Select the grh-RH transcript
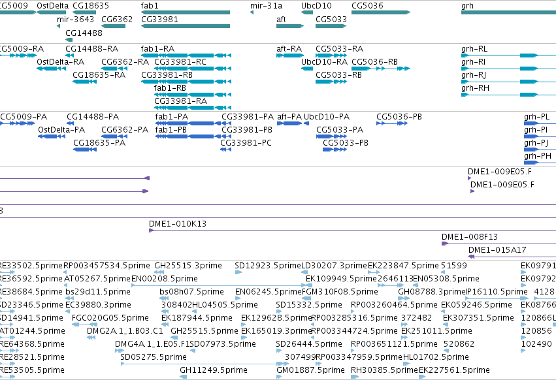Image resolution: width=556 pixels, height=380 pixels. 508,95
